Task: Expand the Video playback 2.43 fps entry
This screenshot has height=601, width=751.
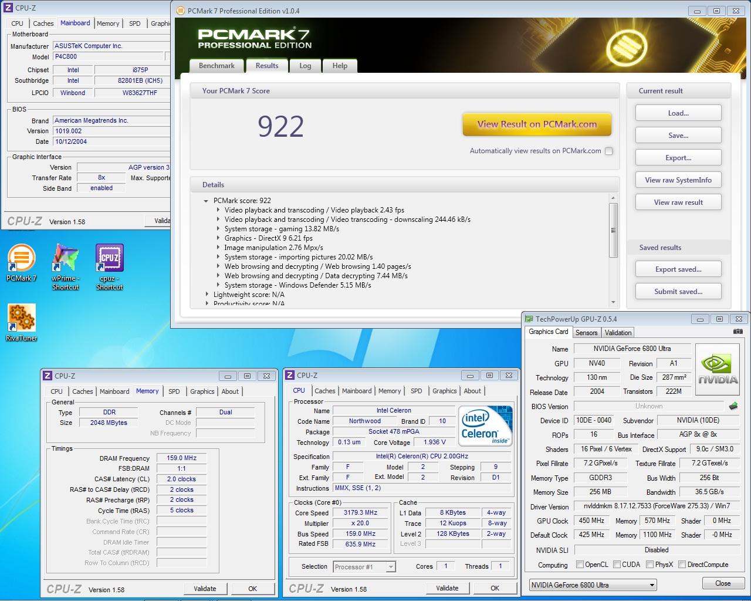Action: pyautogui.click(x=218, y=210)
